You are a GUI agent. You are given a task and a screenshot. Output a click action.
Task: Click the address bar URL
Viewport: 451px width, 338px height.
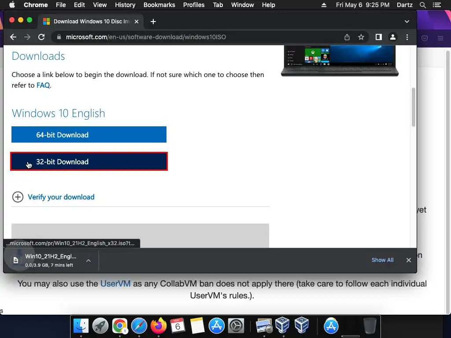coord(146,37)
